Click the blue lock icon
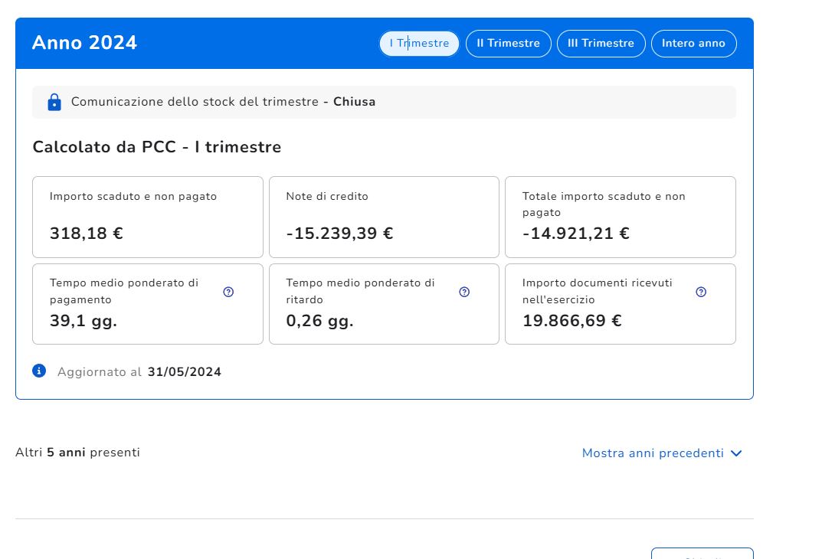 (x=54, y=102)
